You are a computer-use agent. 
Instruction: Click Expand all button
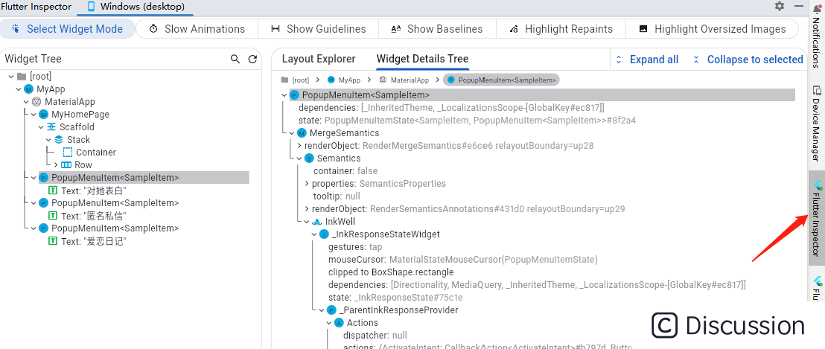click(646, 60)
